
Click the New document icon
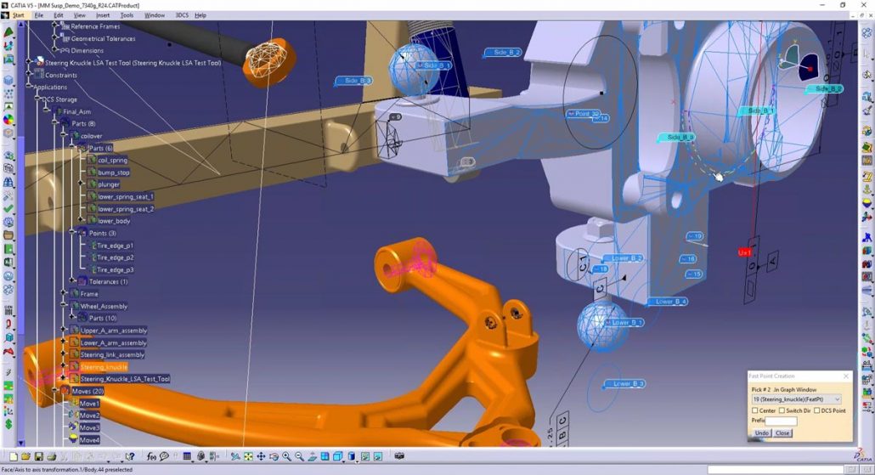click(14, 457)
